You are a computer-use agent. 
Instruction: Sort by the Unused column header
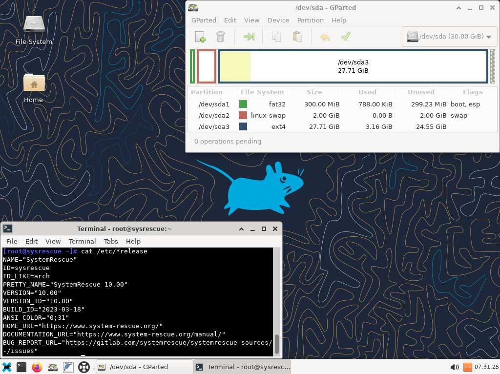coord(421,92)
